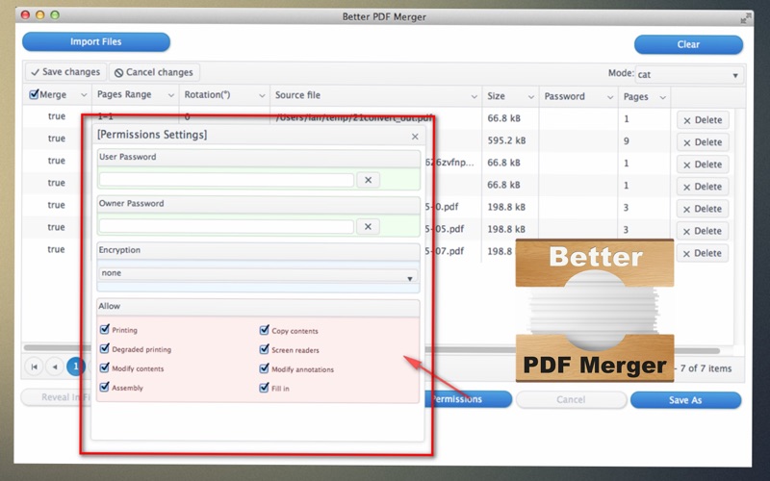Go to previous page of the list
The image size is (770, 481).
(55, 367)
